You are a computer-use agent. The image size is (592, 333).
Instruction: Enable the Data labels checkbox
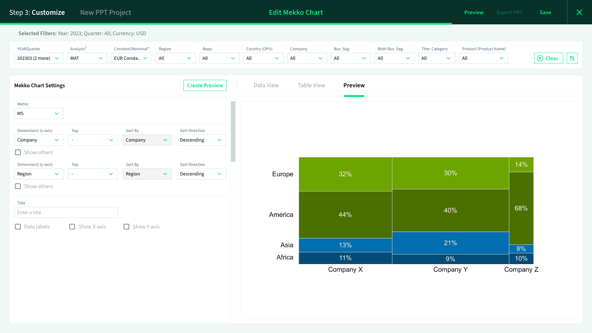click(18, 227)
